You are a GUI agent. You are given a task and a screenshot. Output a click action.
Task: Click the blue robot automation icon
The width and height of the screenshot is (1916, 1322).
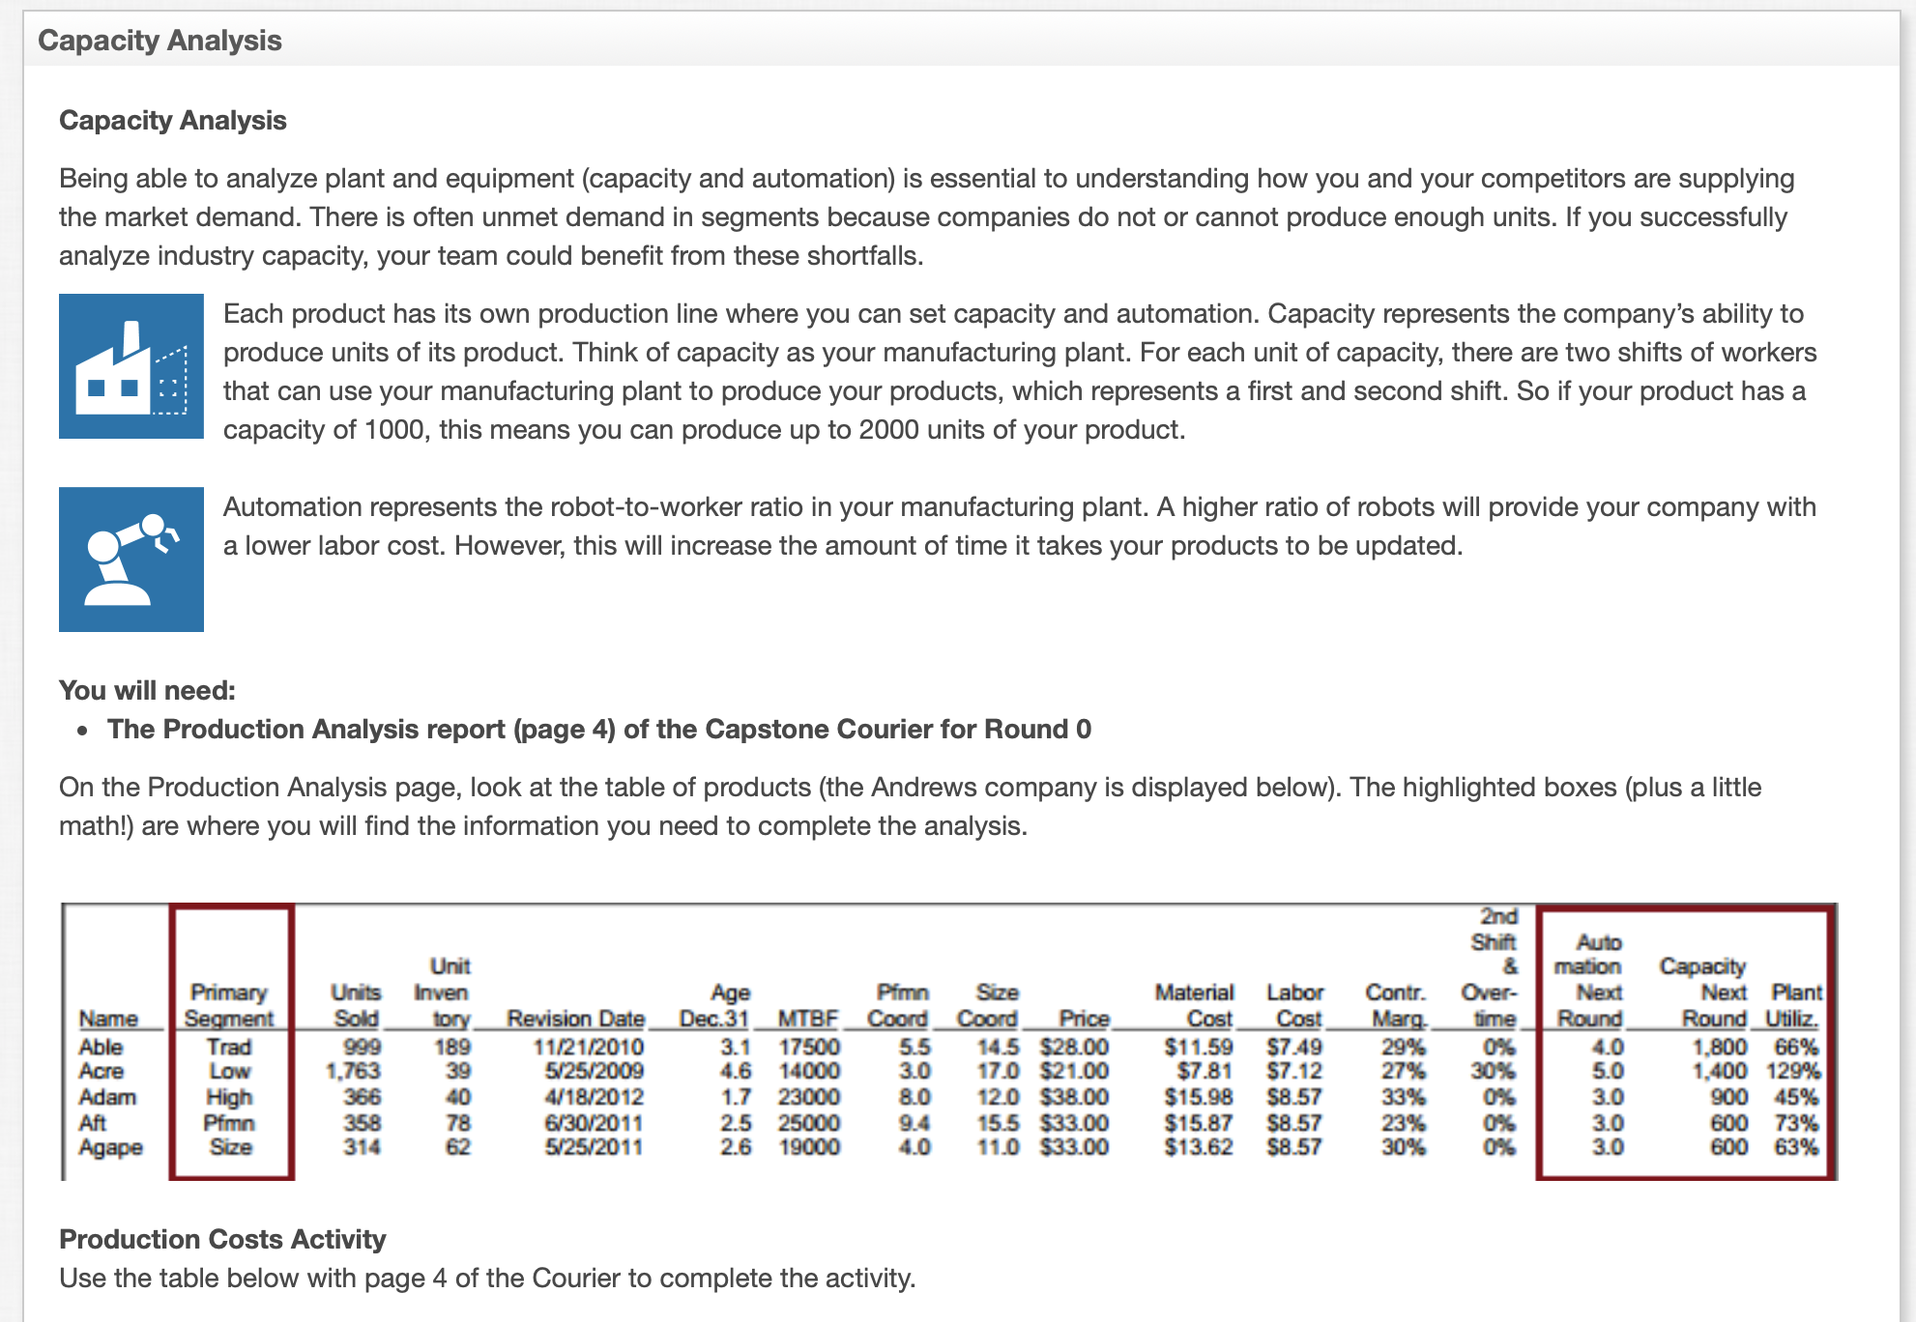point(131,558)
